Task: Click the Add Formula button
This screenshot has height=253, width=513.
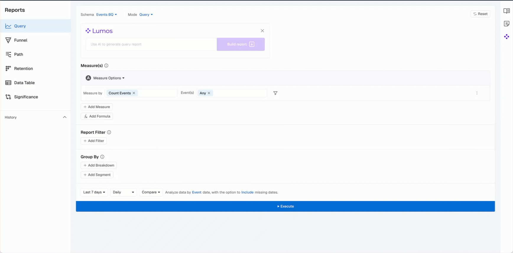Action: tap(97, 116)
